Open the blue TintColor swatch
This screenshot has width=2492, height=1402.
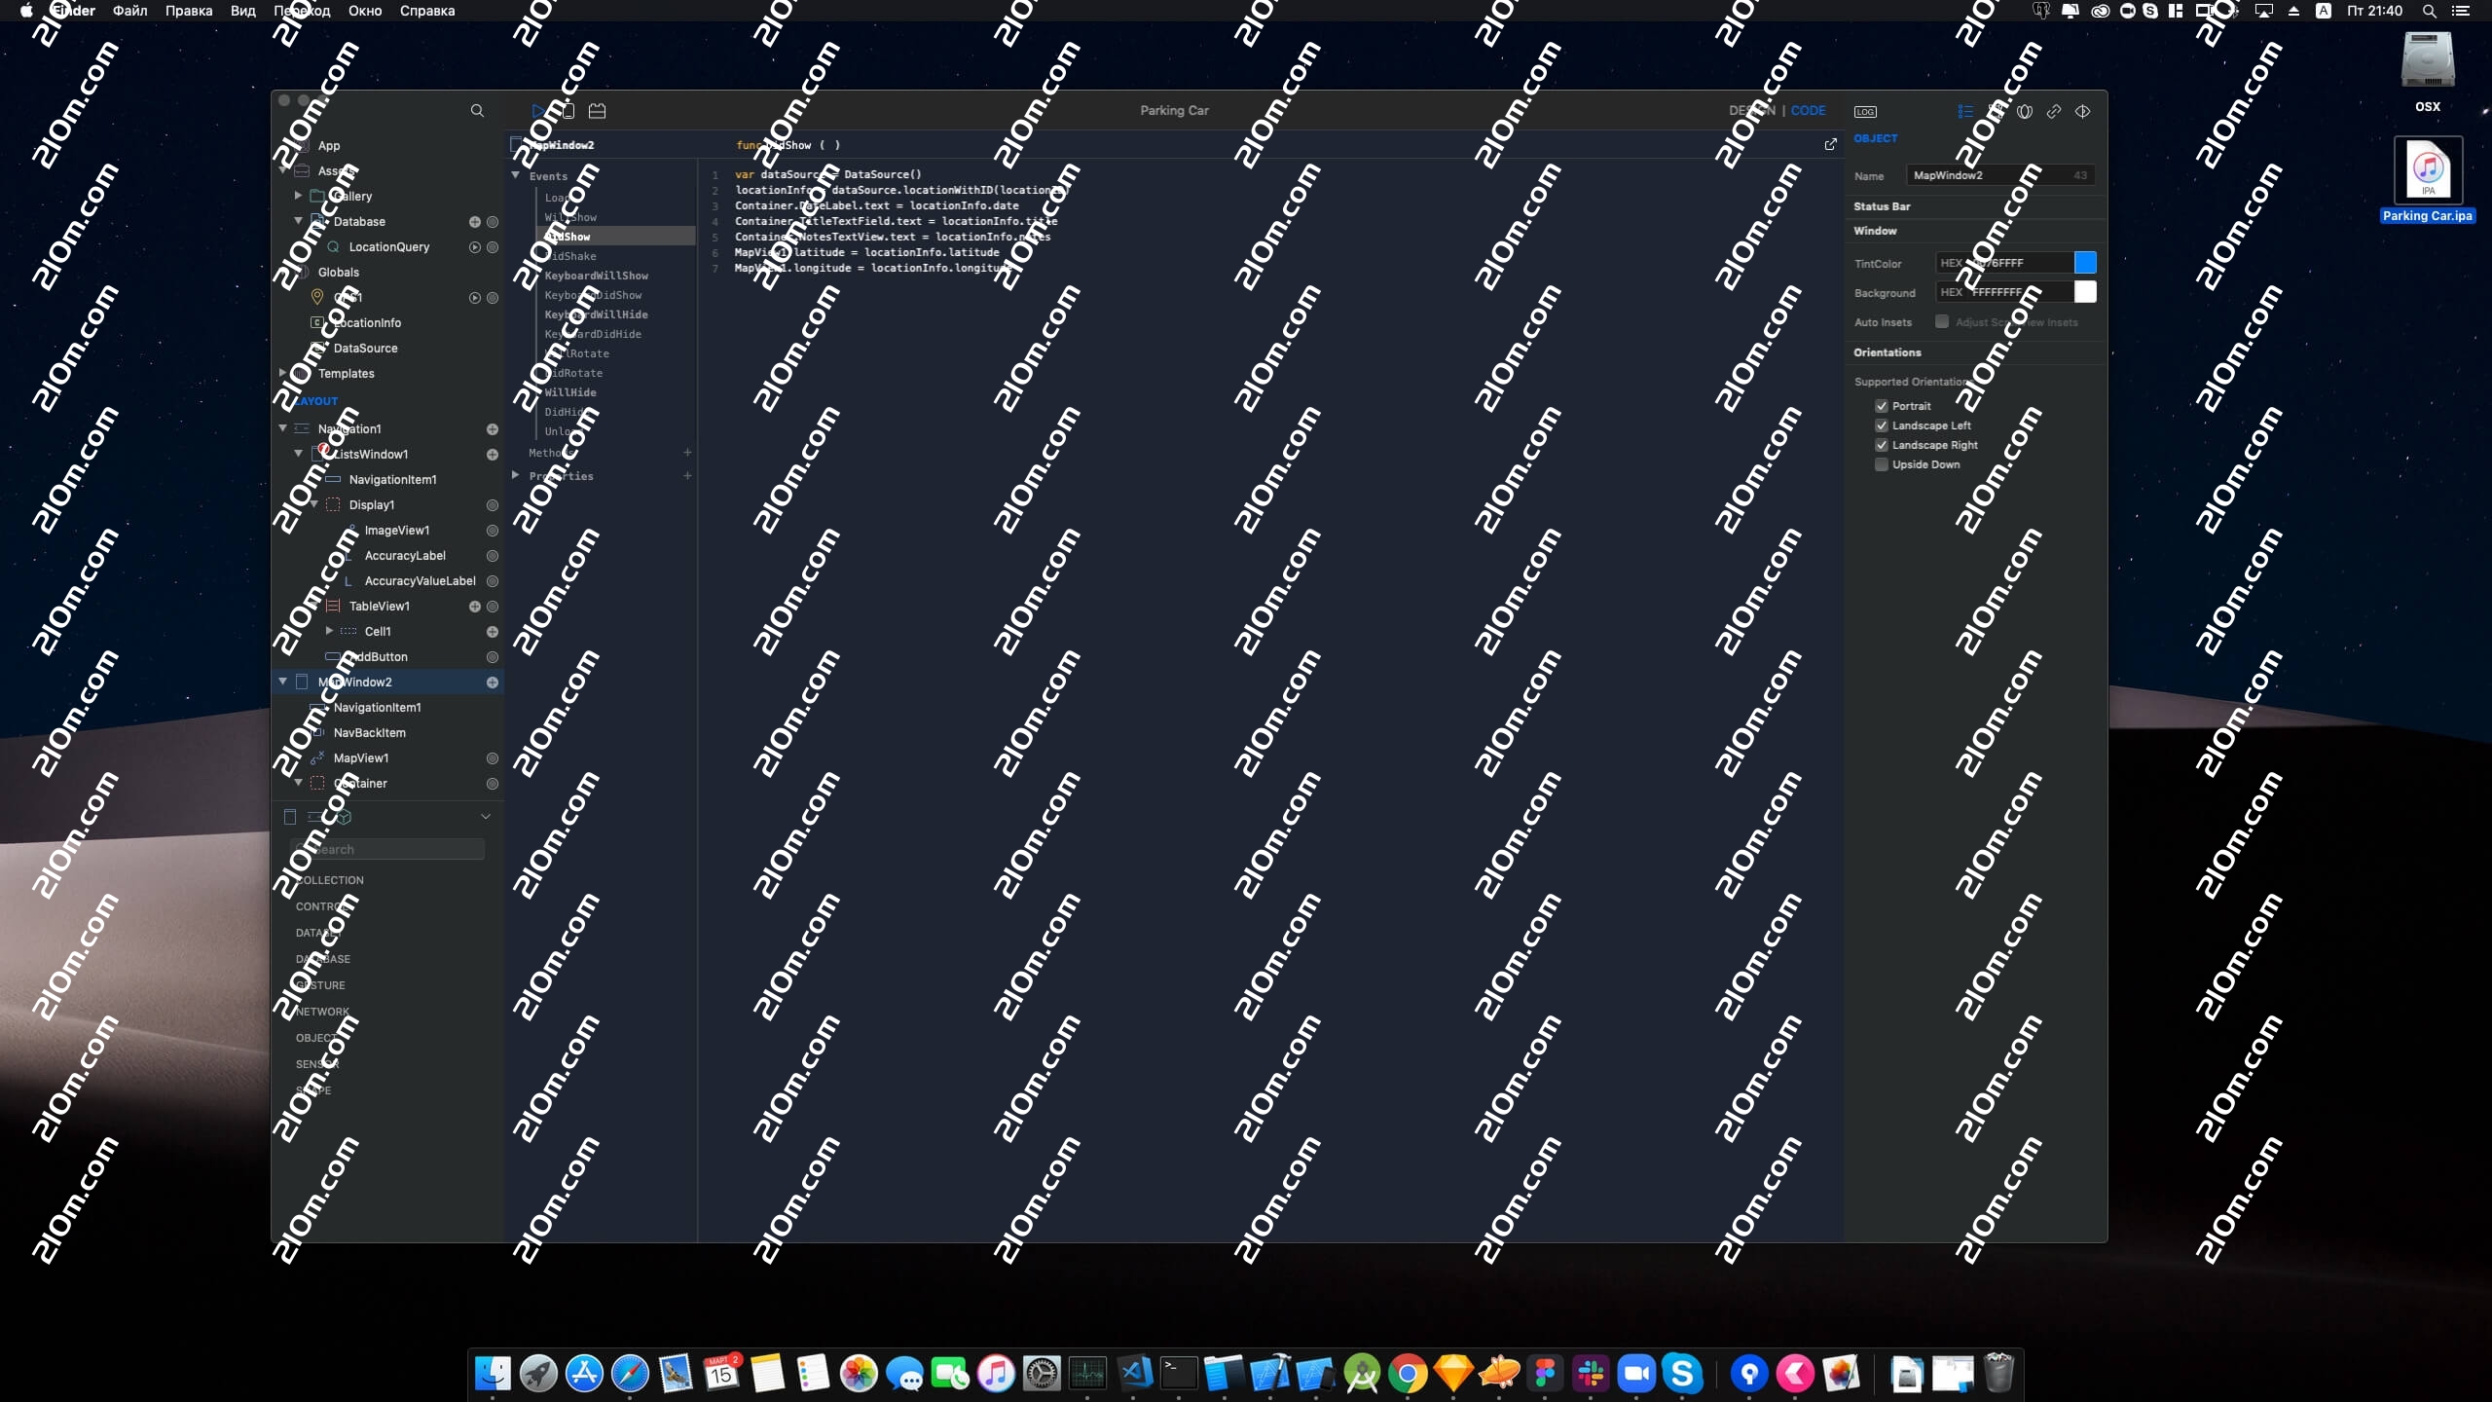click(2085, 263)
